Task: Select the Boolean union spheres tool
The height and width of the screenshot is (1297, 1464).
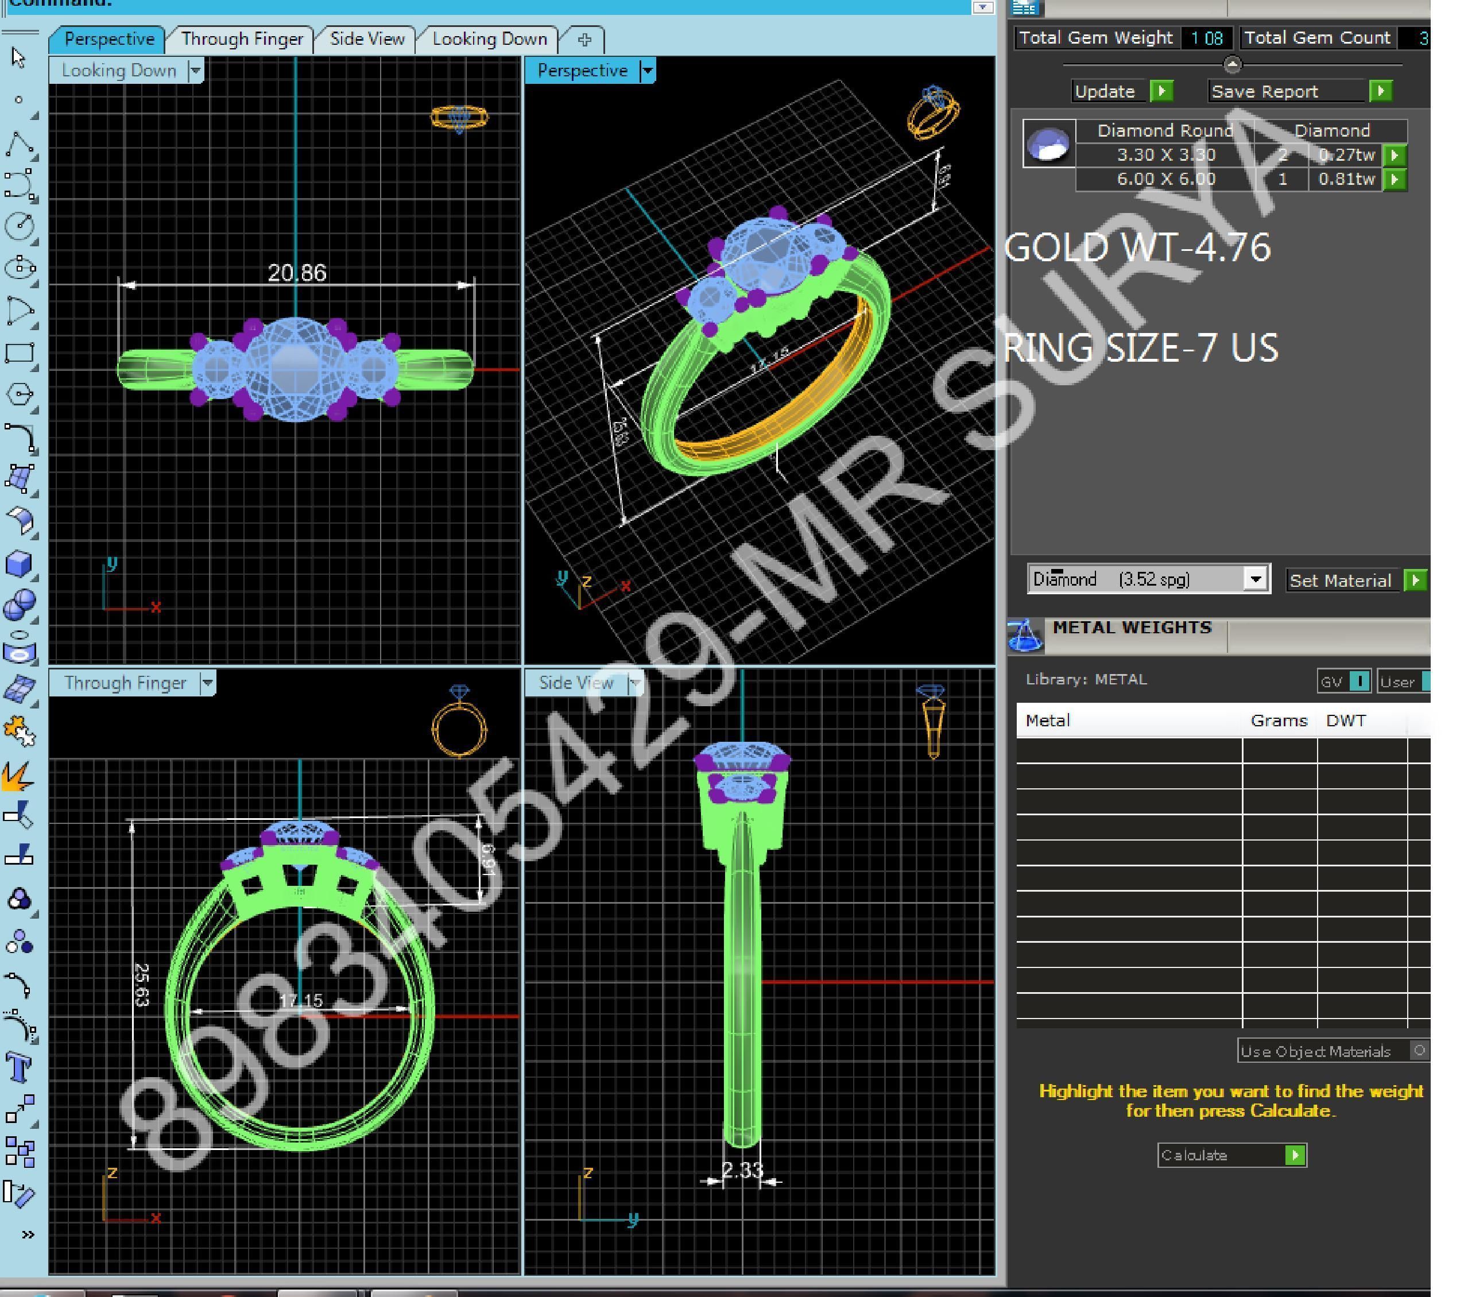Action: pos(20,605)
